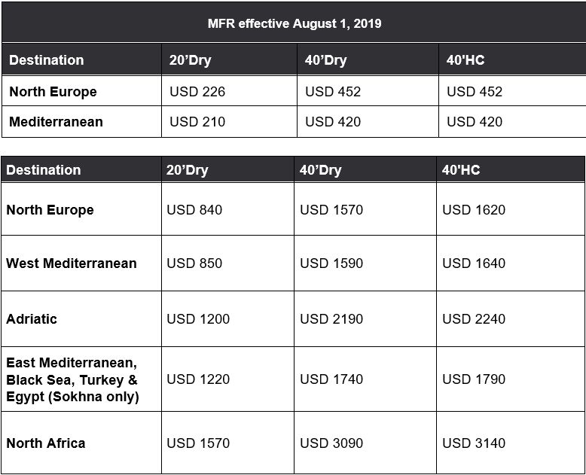Click the USD 1590 cell
This screenshot has width=586, height=475.
click(331, 263)
